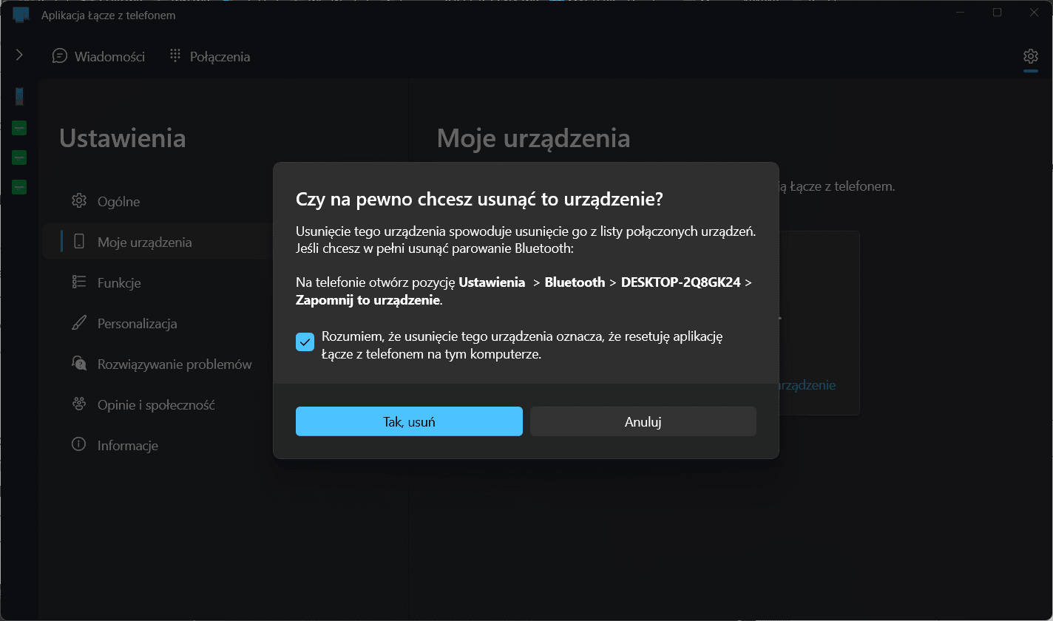Minimize the Łącze z telefonem window
1053x621 pixels.
tap(961, 13)
